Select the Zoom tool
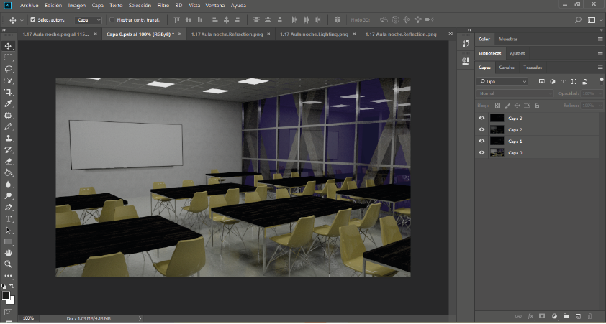Screen dimensions: 606x324 tap(8, 264)
